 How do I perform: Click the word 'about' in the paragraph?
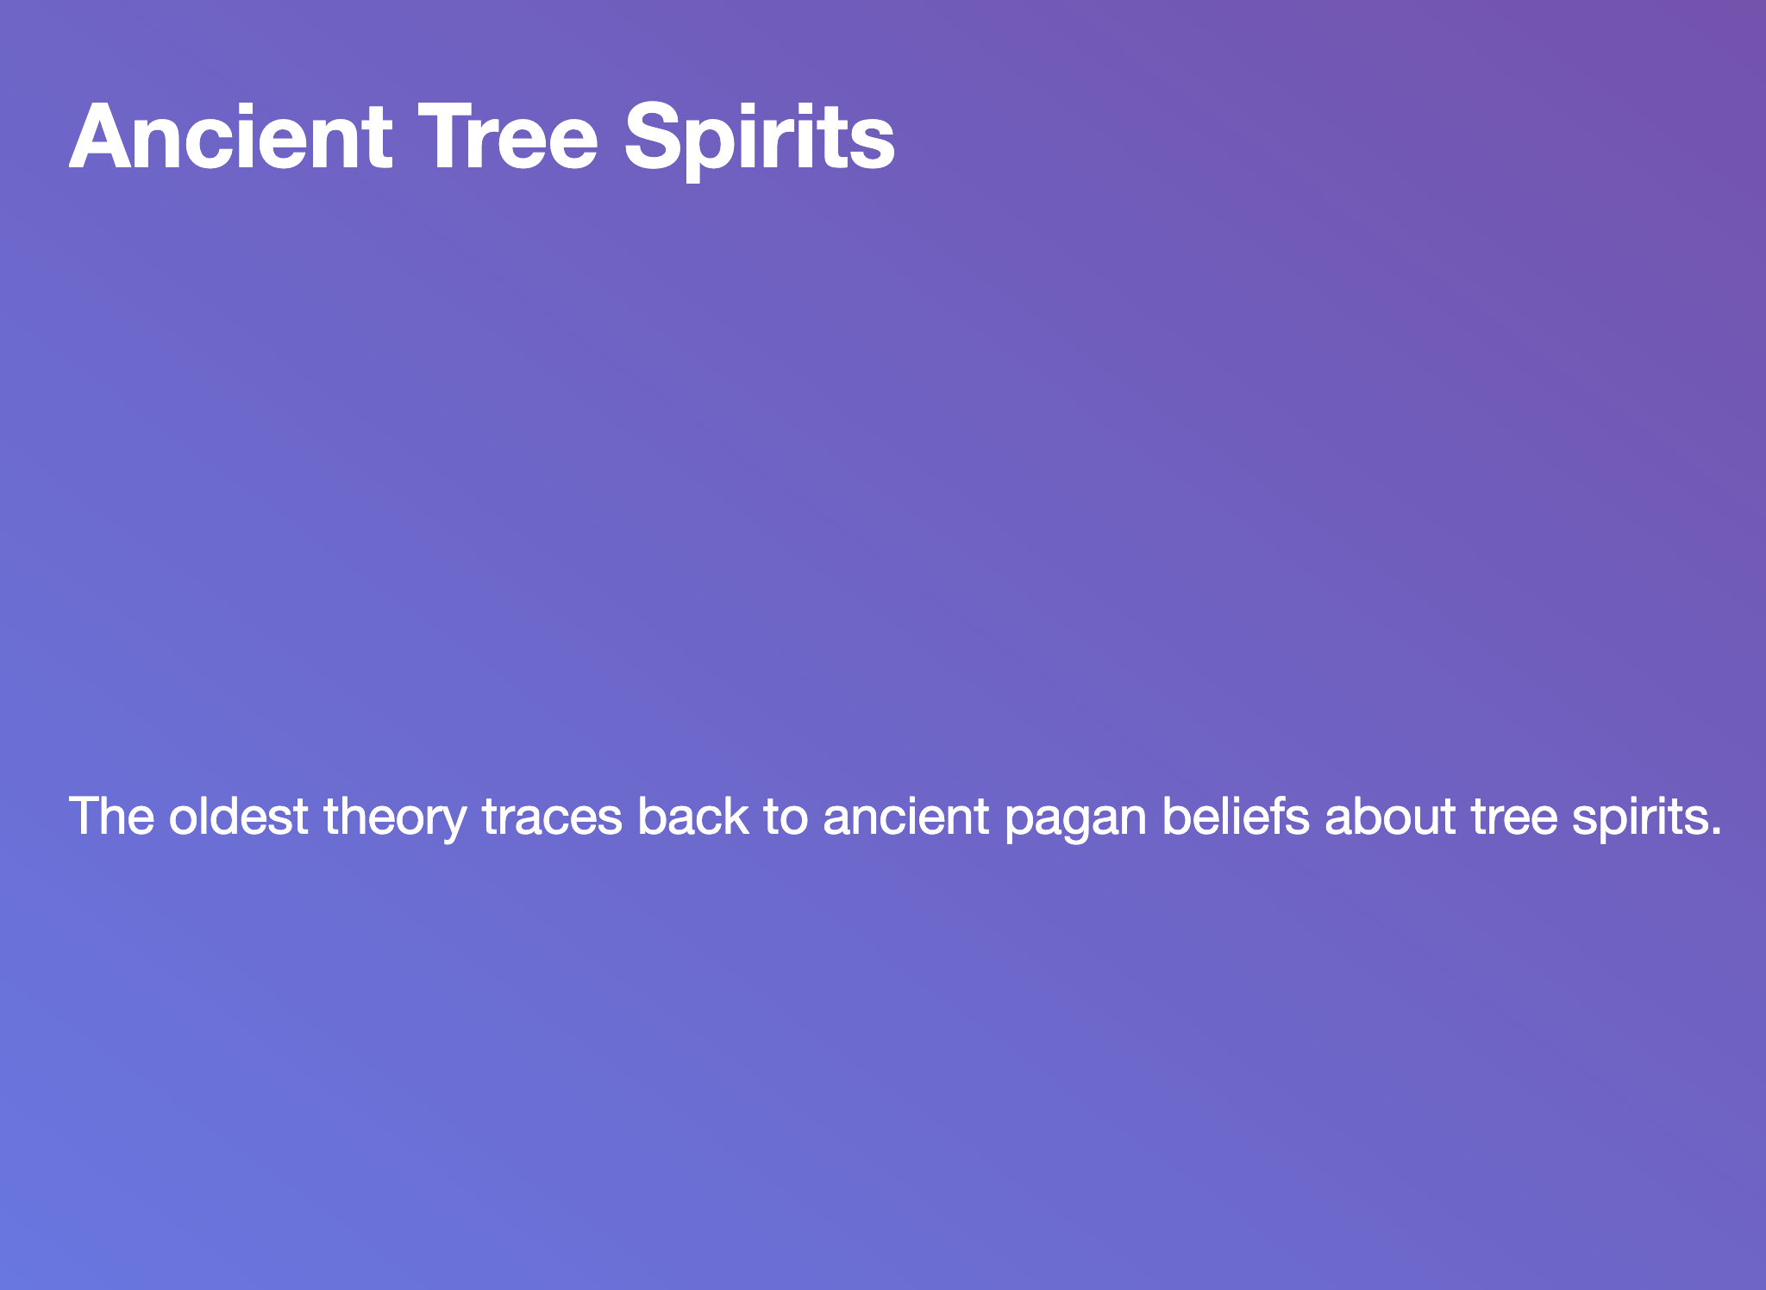[1391, 816]
